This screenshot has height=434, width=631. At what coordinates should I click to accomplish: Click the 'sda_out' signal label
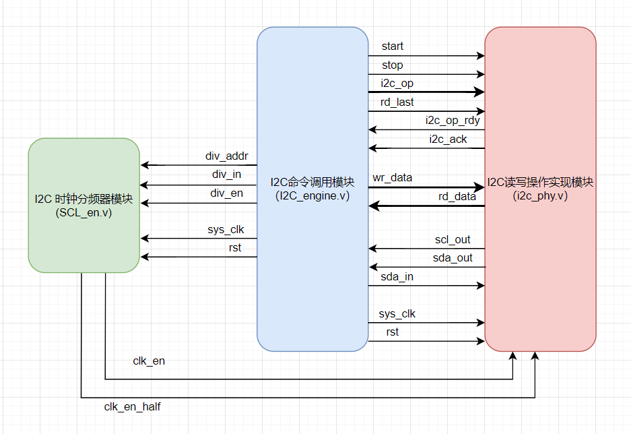tap(453, 257)
